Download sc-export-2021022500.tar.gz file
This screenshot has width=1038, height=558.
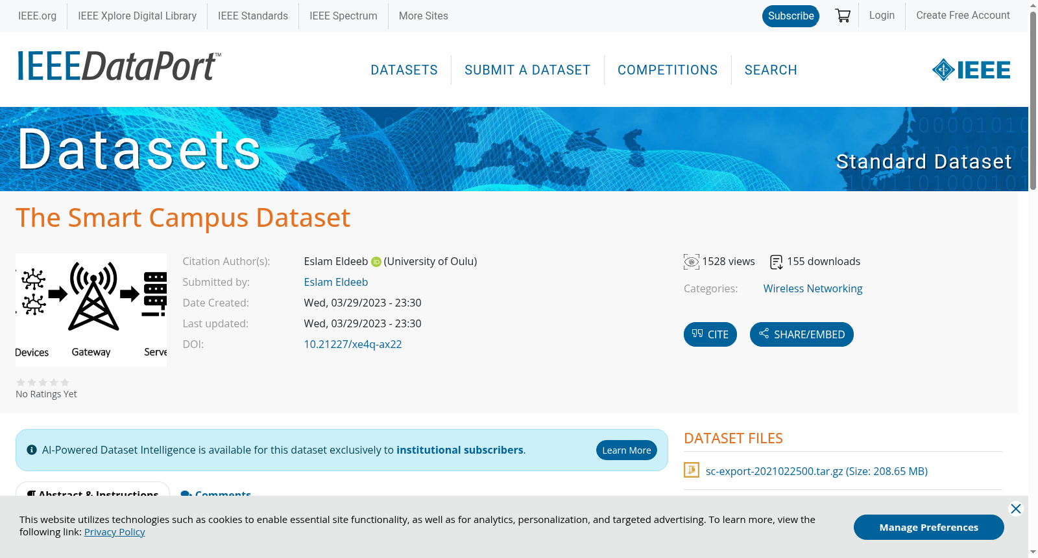pos(817,471)
